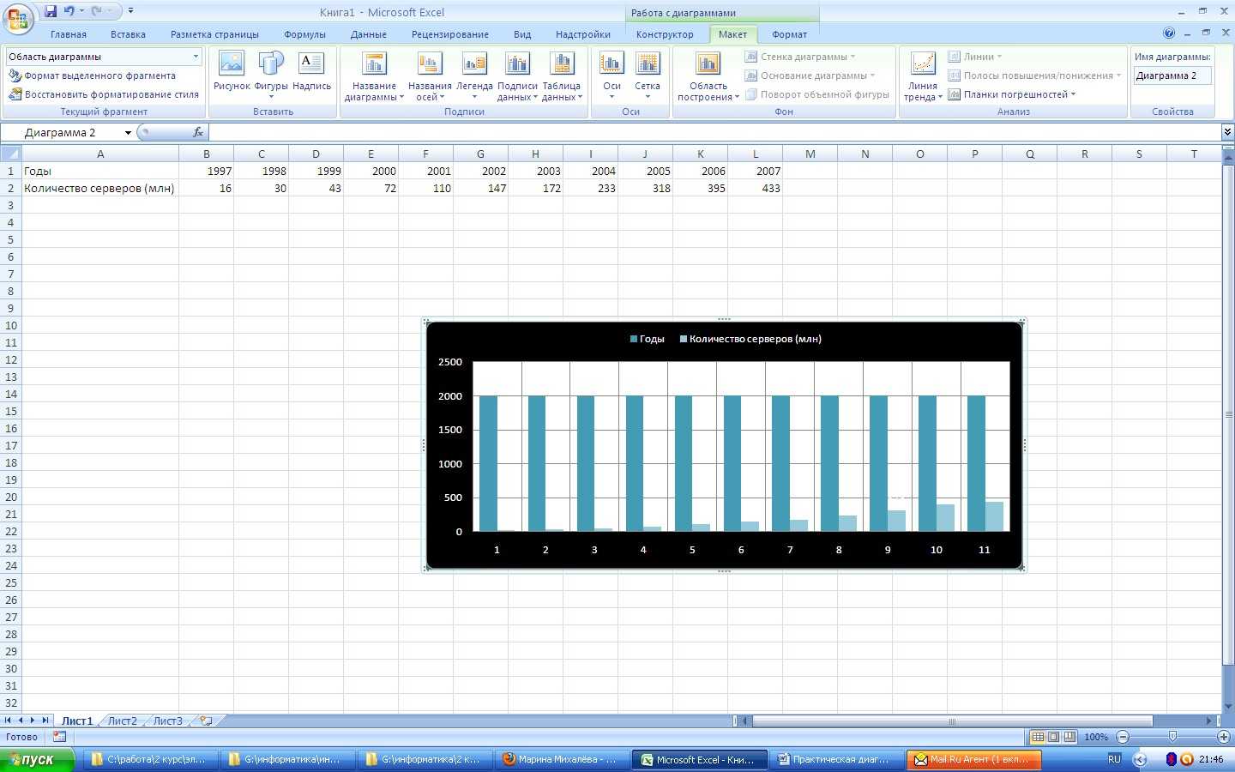The image size is (1235, 772).
Task: Select the cell containing 433
Action: point(756,188)
